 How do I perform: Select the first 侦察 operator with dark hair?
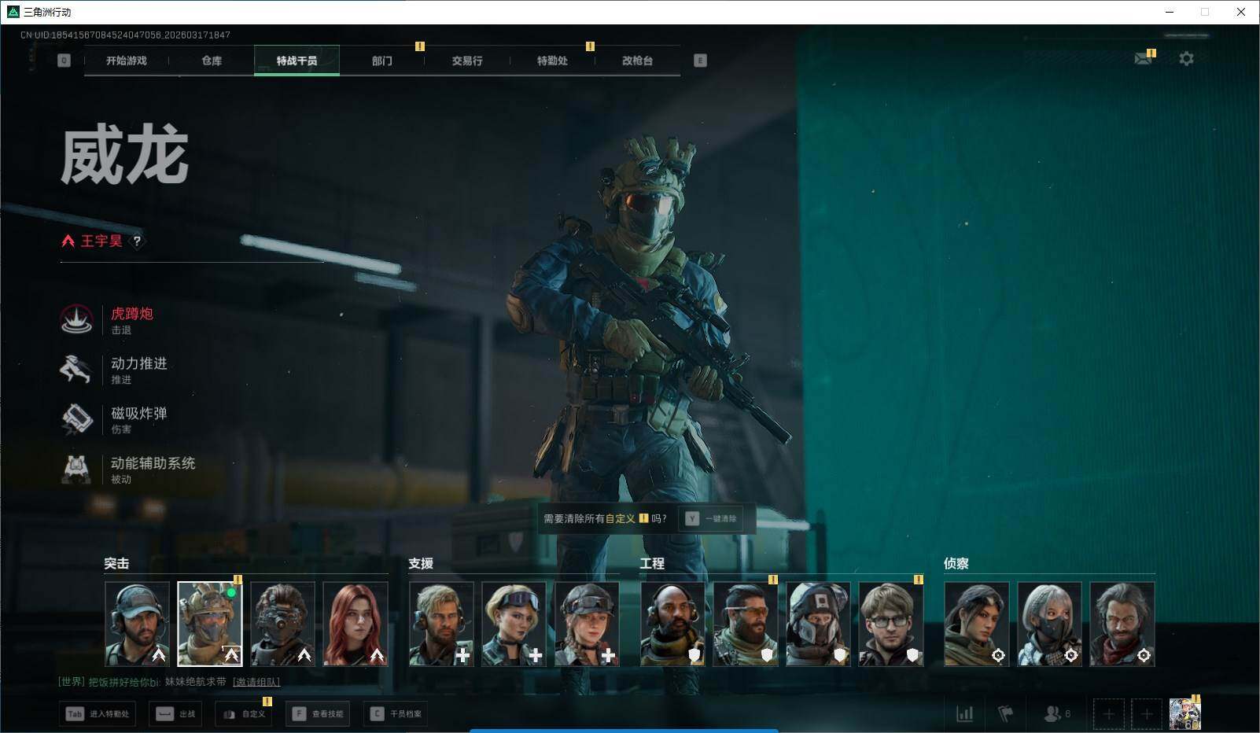(x=977, y=624)
